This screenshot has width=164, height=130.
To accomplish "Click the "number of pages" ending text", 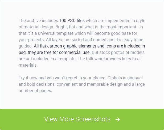I will 35,90.
